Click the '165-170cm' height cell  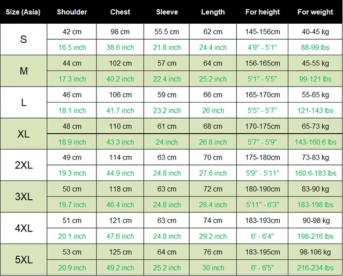(x=262, y=95)
